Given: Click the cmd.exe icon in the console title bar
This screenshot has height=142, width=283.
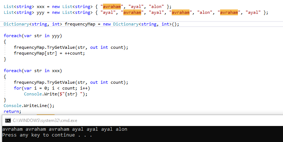Looking at the screenshot, I should (8, 121).
